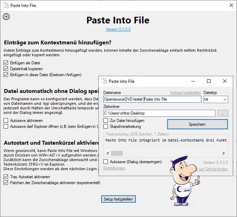Click the Paste Into File dialog title icon
Viewport: 237px width, 217px height.
click(x=104, y=81)
